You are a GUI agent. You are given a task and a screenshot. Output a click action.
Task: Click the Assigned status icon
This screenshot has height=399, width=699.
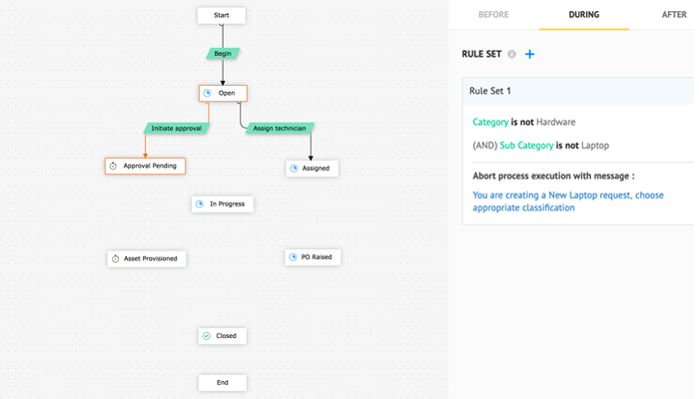point(295,169)
